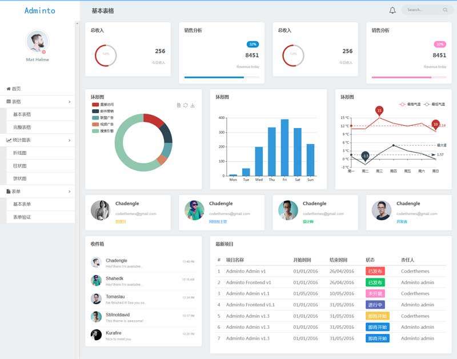
Task: Select 折线图 in the sidebar
Action: point(20,153)
